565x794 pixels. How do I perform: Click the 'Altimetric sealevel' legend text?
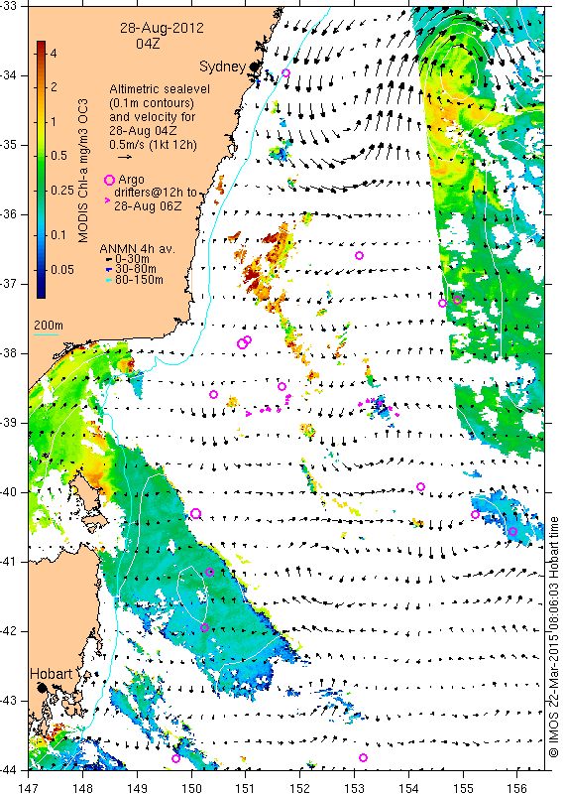point(160,89)
